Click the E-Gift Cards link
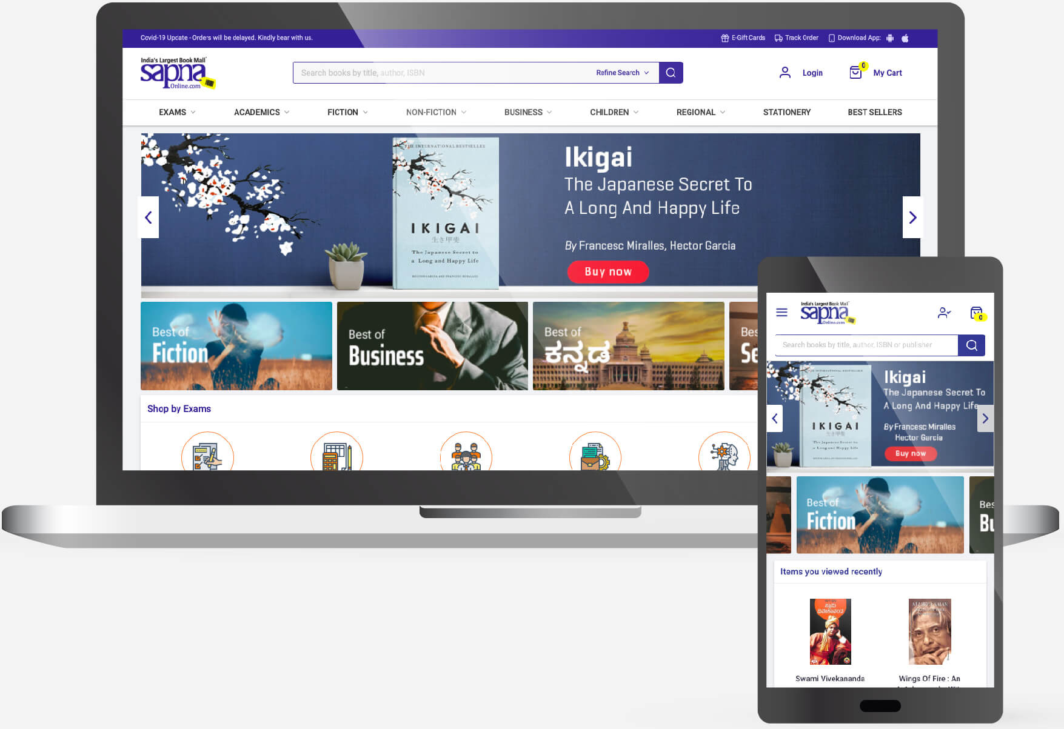Image resolution: width=1064 pixels, height=729 pixels. tap(748, 38)
